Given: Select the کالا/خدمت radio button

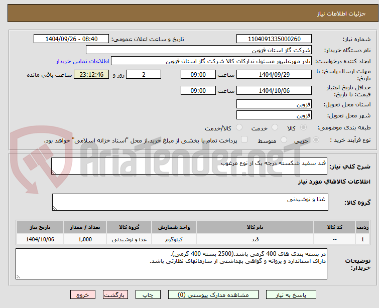Looking at the screenshot, I should (x=239, y=127).
